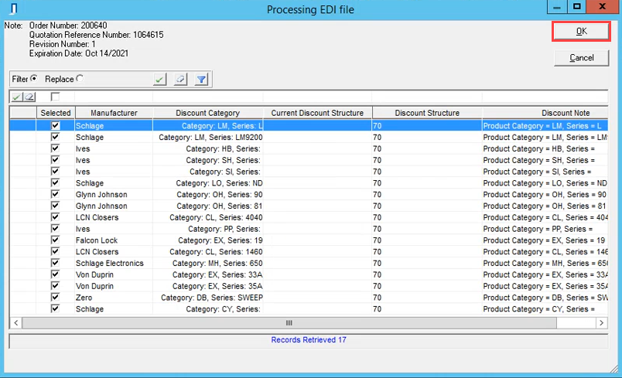Click 'Category: MH, Series: 650' cell

pyautogui.click(x=208, y=263)
